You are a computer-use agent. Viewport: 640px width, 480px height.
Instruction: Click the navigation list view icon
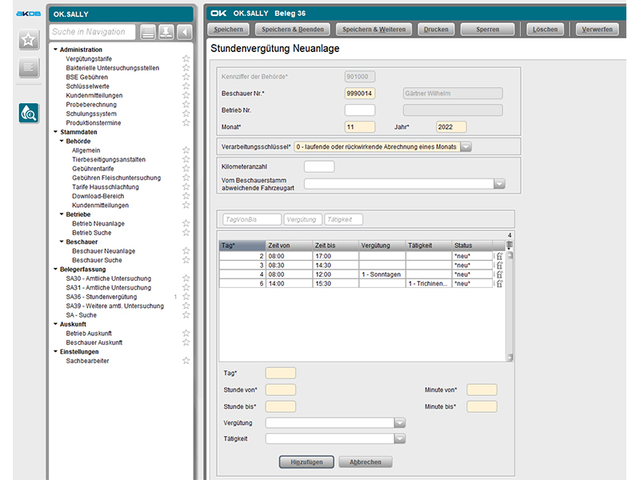coord(148,32)
